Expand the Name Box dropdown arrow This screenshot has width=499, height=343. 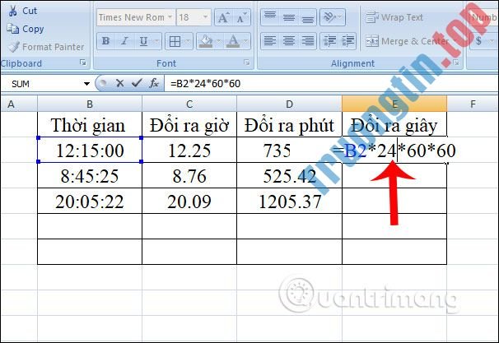86,84
